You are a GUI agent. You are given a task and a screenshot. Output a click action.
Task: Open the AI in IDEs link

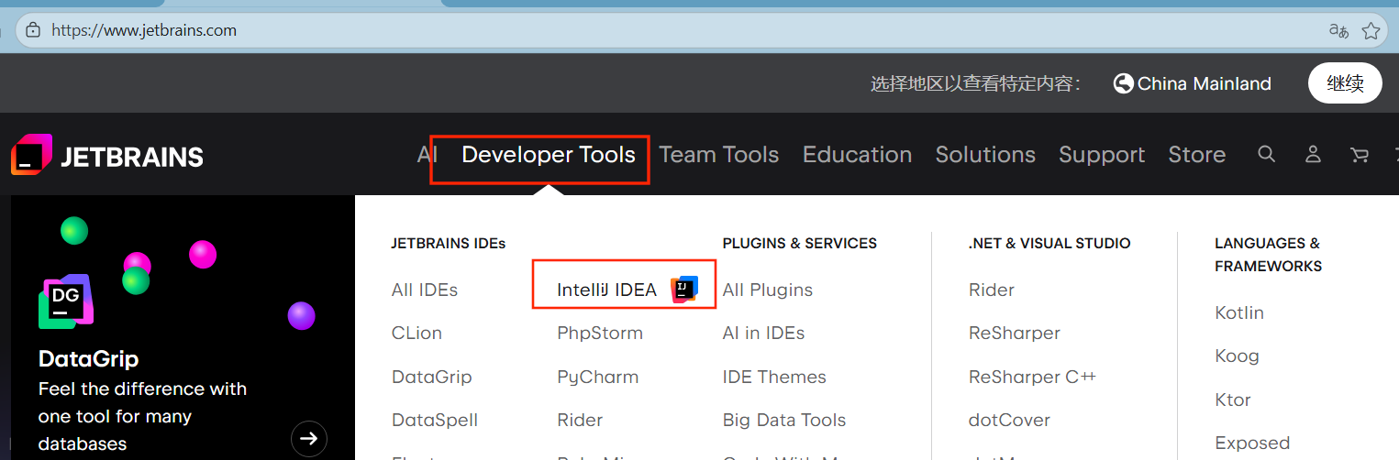pos(763,333)
